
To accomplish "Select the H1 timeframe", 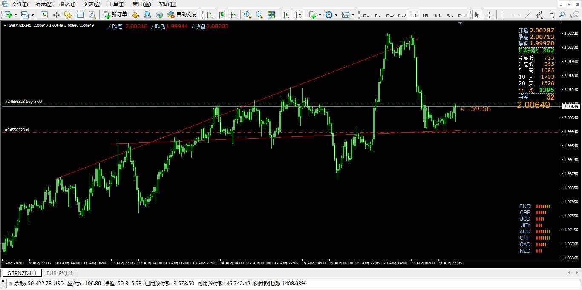I will point(414,15).
